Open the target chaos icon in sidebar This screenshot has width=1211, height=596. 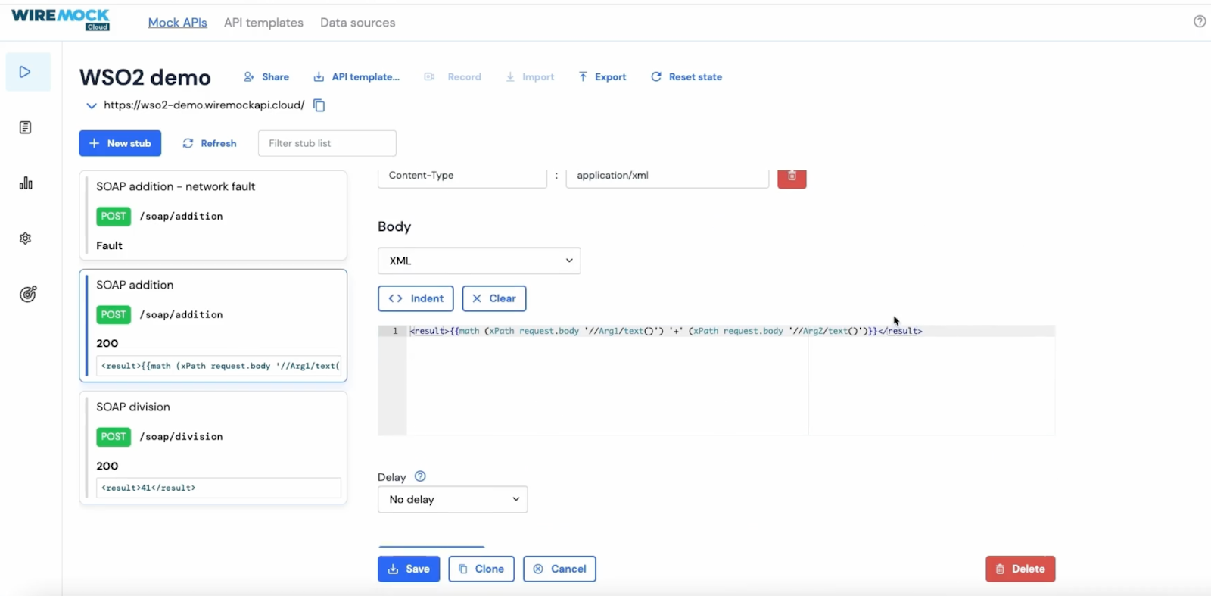pos(27,294)
